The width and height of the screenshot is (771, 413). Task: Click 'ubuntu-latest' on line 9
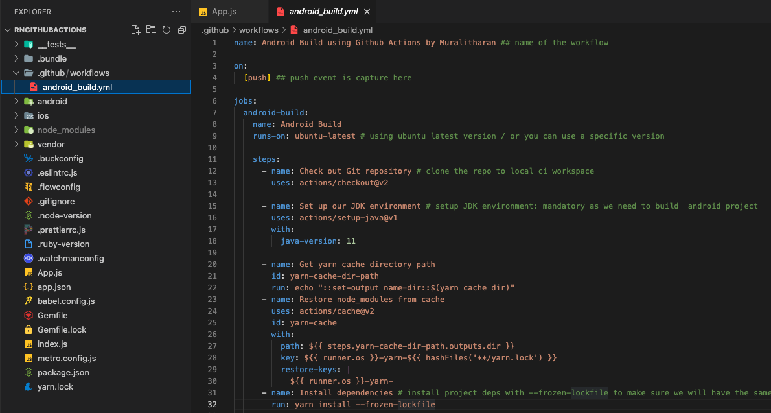[x=325, y=136]
